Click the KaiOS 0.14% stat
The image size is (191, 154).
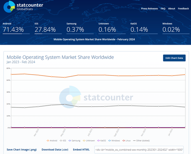tap(144, 28)
